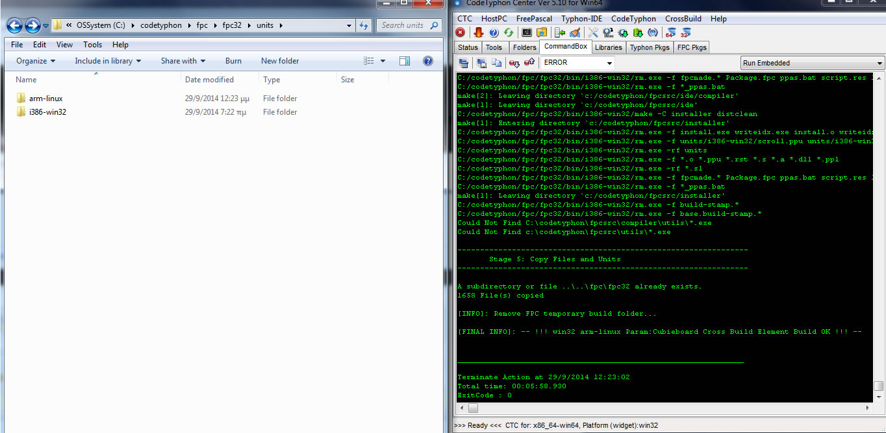Click the codetyphon breadcrumb in address bar
886x433 pixels.
[161, 26]
